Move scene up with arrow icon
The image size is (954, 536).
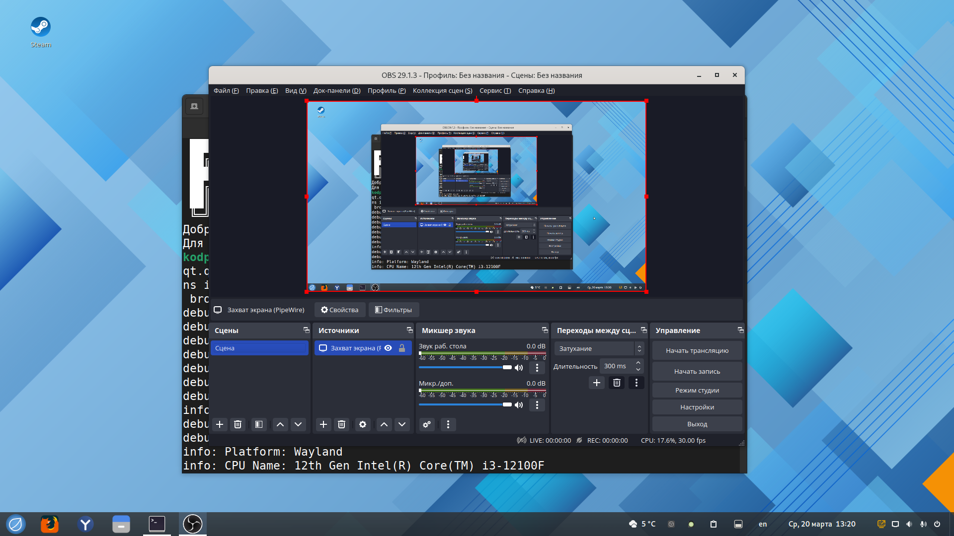280,424
